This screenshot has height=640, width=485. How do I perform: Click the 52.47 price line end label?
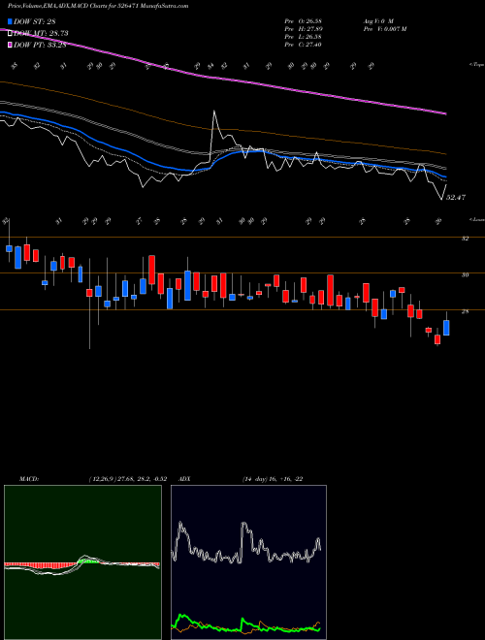pos(456,197)
